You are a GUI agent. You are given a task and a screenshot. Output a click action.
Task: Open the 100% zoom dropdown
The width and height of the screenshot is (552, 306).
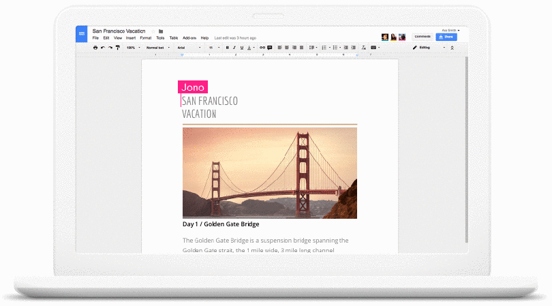click(134, 48)
